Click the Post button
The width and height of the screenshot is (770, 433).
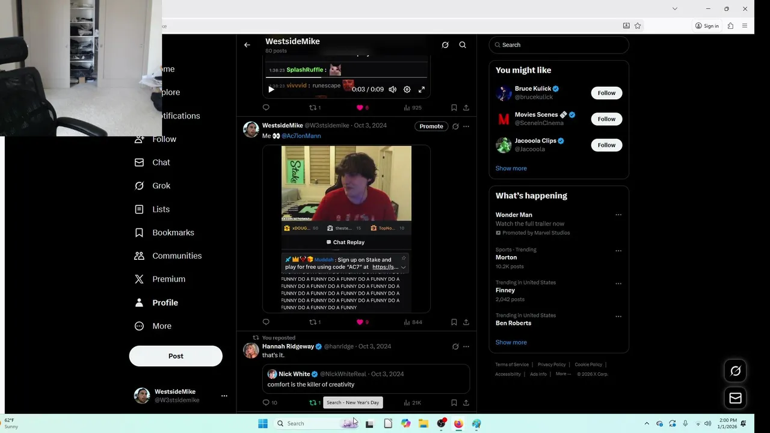click(176, 356)
